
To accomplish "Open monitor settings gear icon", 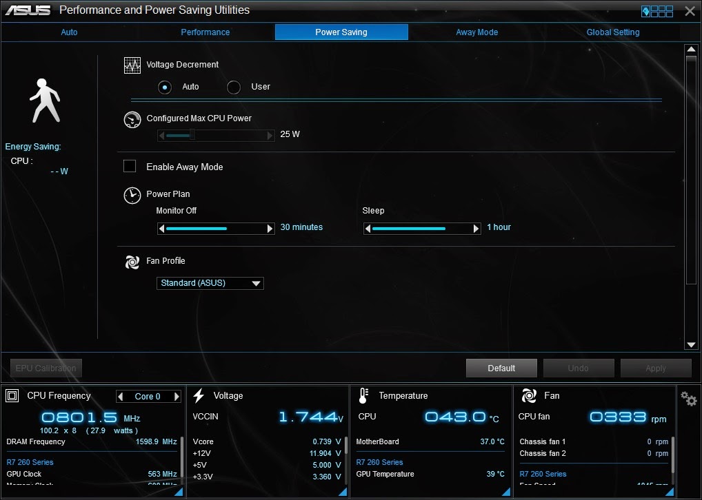I will coord(689,398).
